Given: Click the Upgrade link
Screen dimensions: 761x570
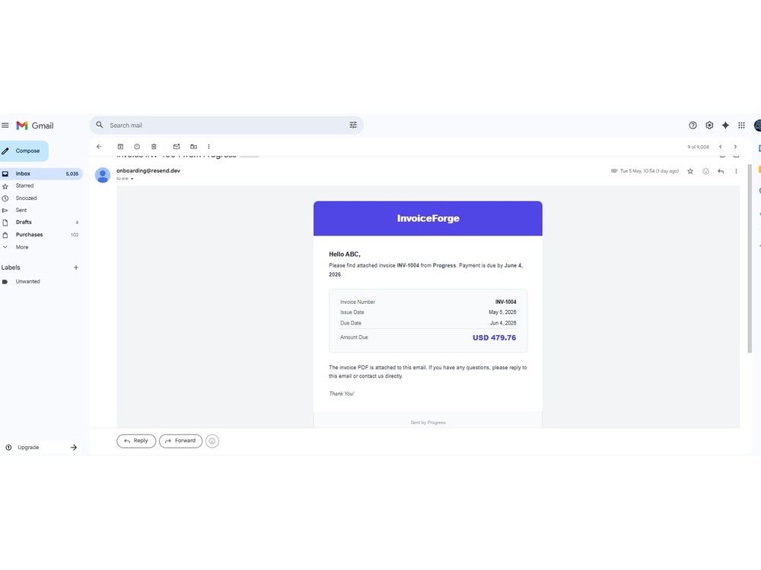Looking at the screenshot, I should point(28,448).
